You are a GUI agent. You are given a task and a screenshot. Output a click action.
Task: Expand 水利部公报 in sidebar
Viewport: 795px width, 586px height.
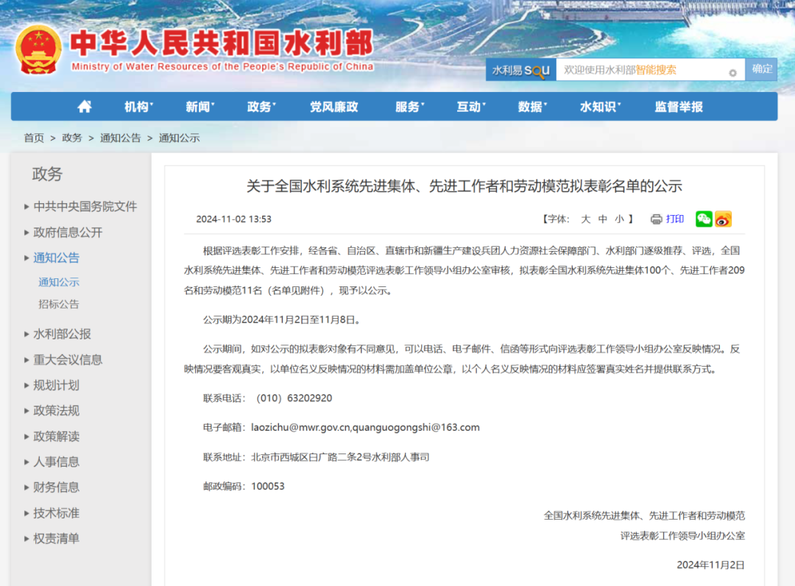[x=62, y=334]
